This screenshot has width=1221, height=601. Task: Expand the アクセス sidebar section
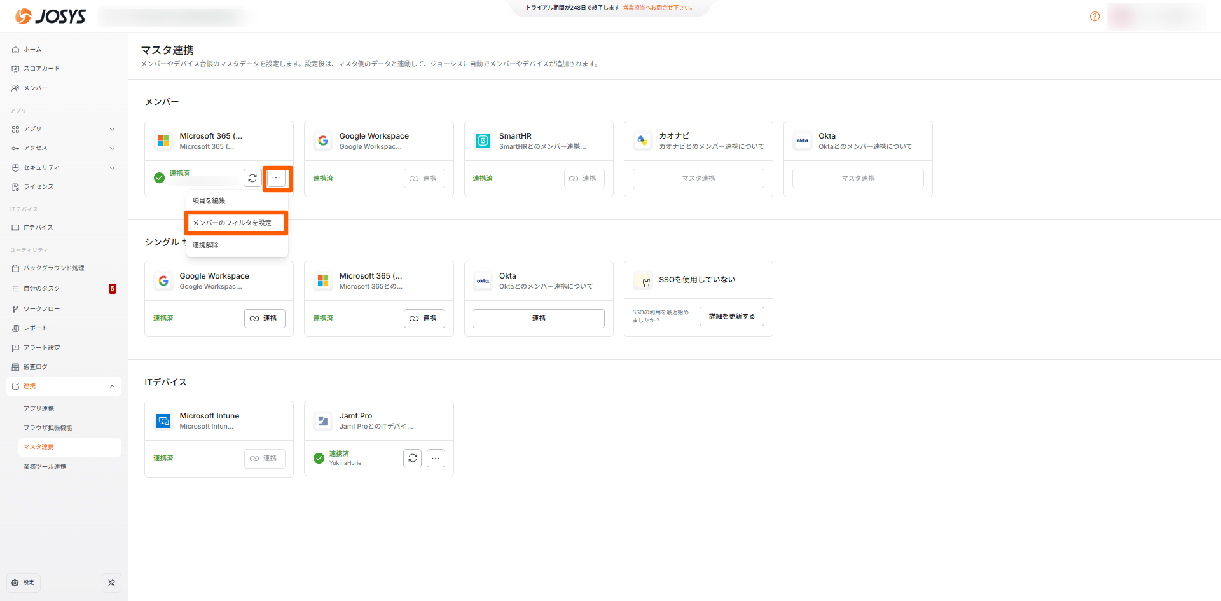pyautogui.click(x=112, y=148)
